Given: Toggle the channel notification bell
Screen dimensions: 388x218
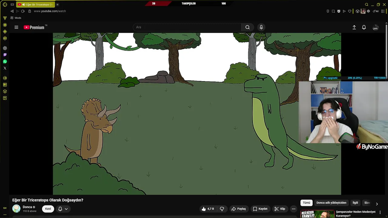Looking at the screenshot, I should [x=60, y=209].
